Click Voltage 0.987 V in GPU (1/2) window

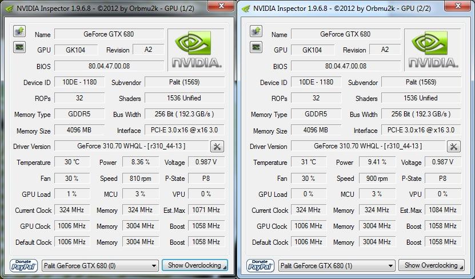click(206, 162)
